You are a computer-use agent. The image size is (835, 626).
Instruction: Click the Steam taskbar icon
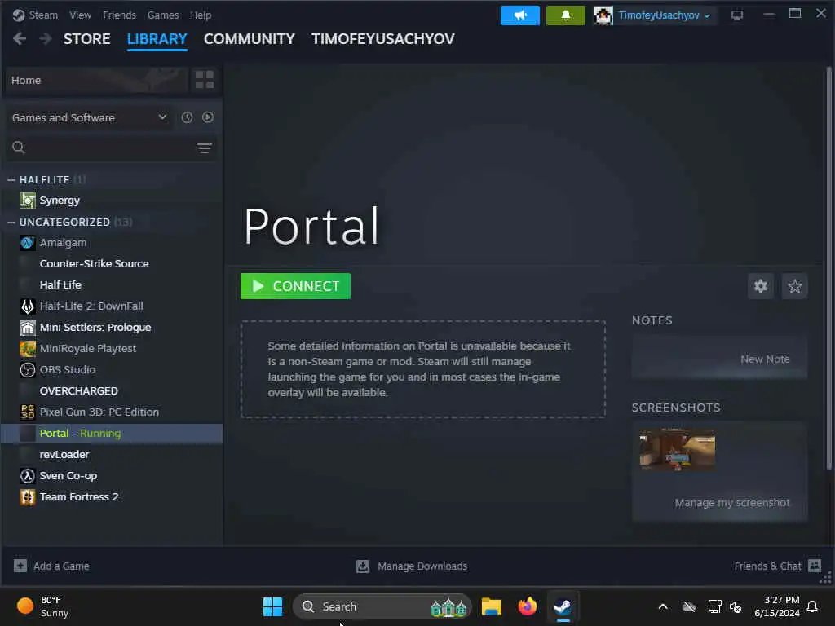(563, 606)
